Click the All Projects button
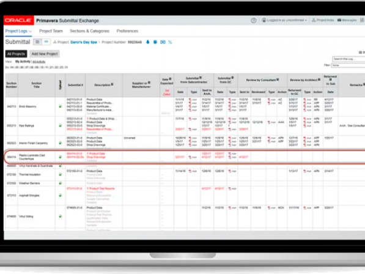This screenshot has width=365, height=274. click(16, 54)
